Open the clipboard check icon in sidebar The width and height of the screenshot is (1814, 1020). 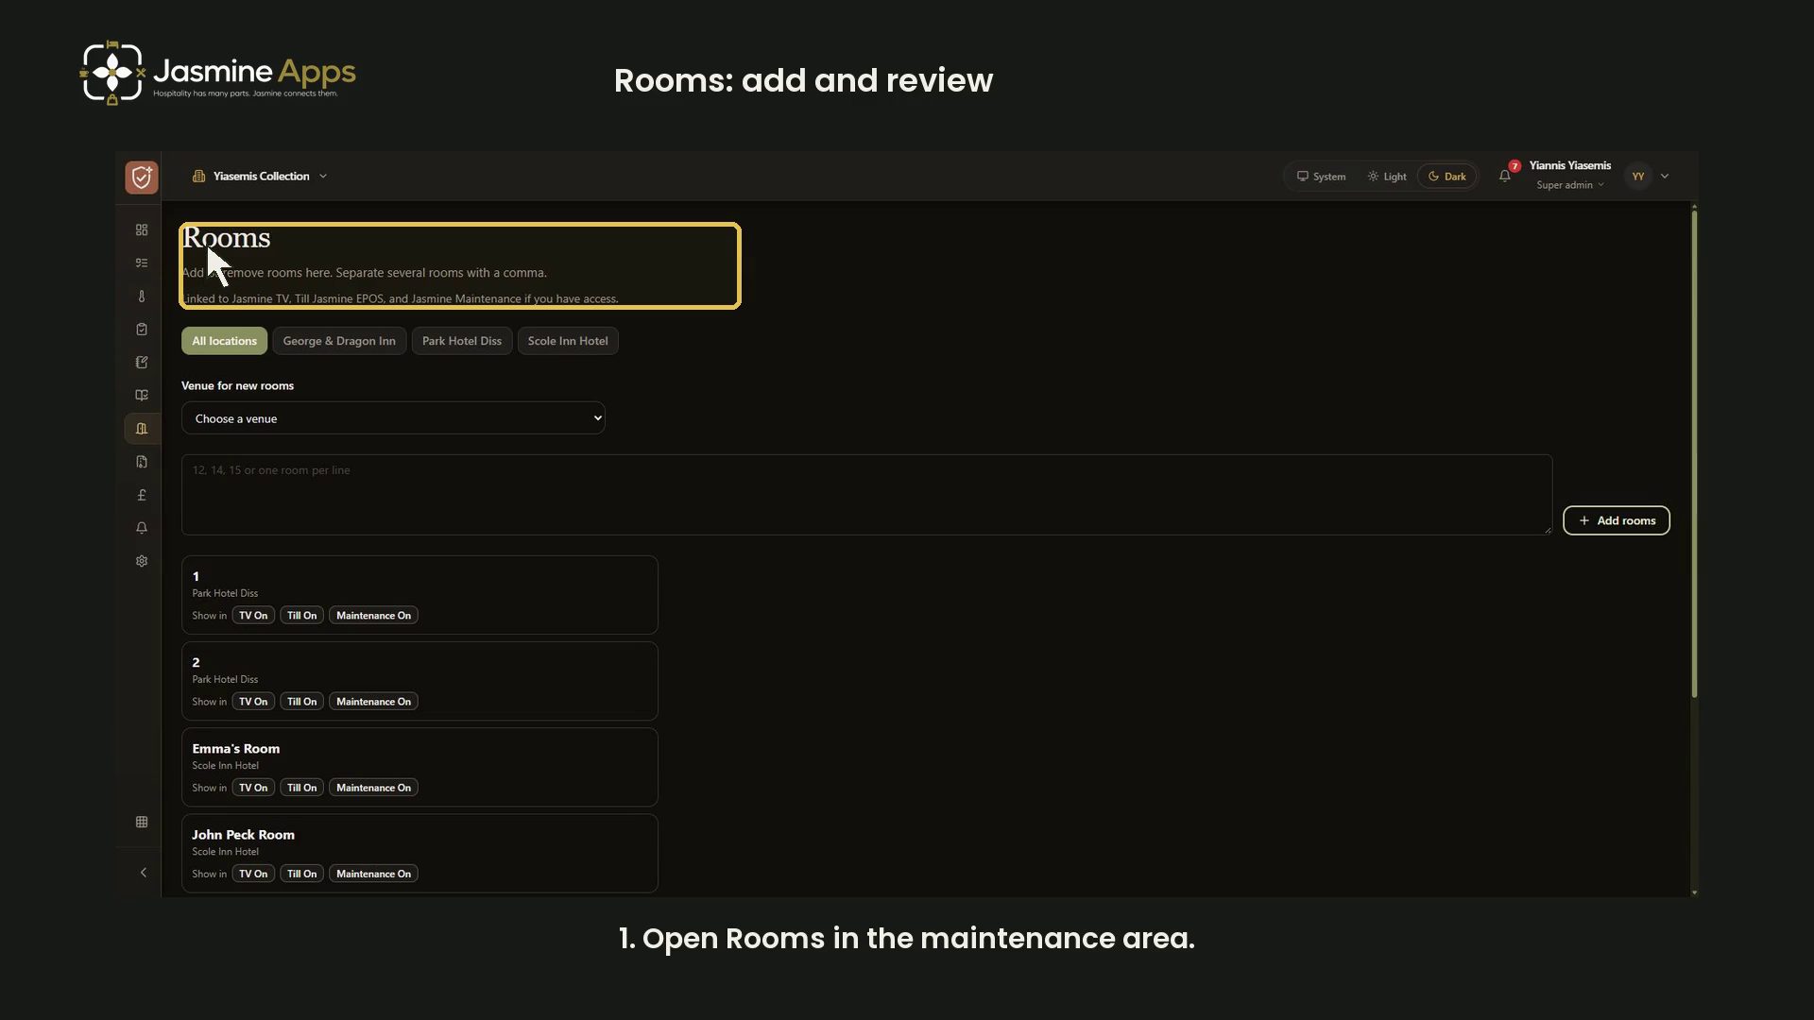pyautogui.click(x=142, y=329)
